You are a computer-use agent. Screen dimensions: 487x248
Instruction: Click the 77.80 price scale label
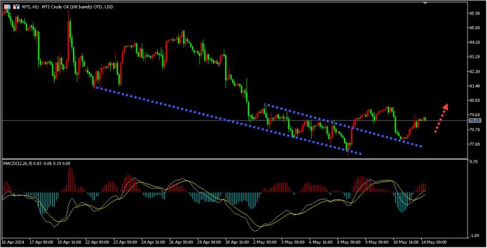pos(475,144)
